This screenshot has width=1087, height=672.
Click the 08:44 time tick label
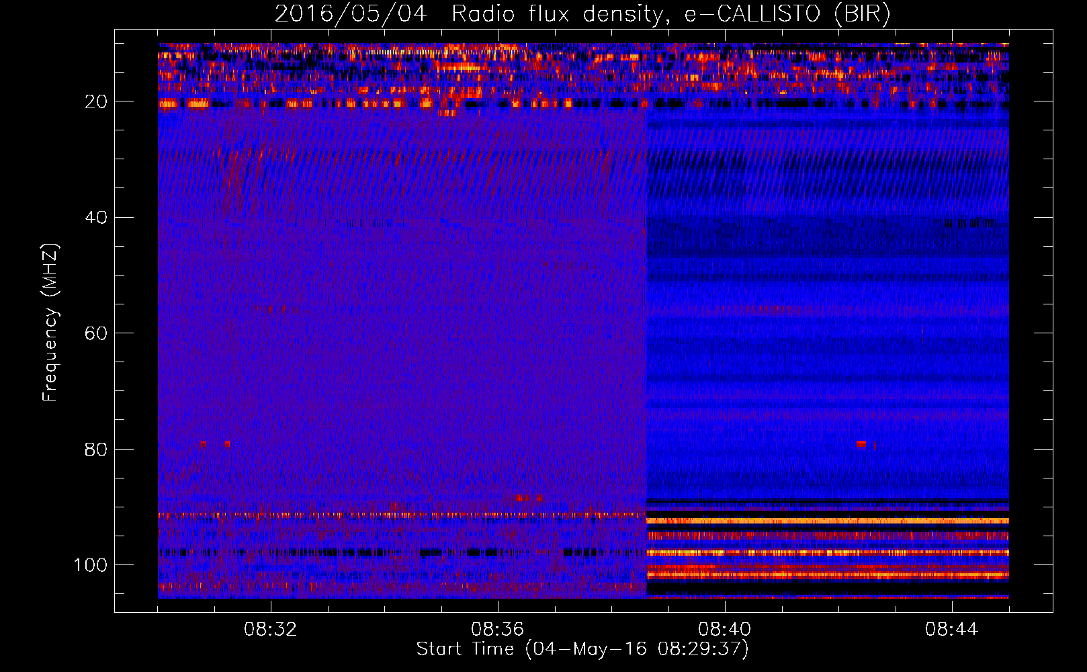pos(952,630)
